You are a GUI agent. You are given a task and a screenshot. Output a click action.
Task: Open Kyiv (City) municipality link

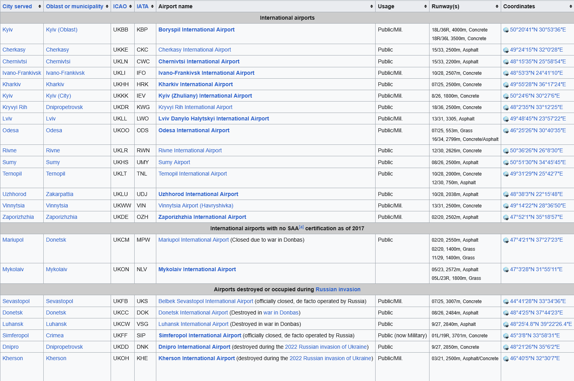[58, 96]
